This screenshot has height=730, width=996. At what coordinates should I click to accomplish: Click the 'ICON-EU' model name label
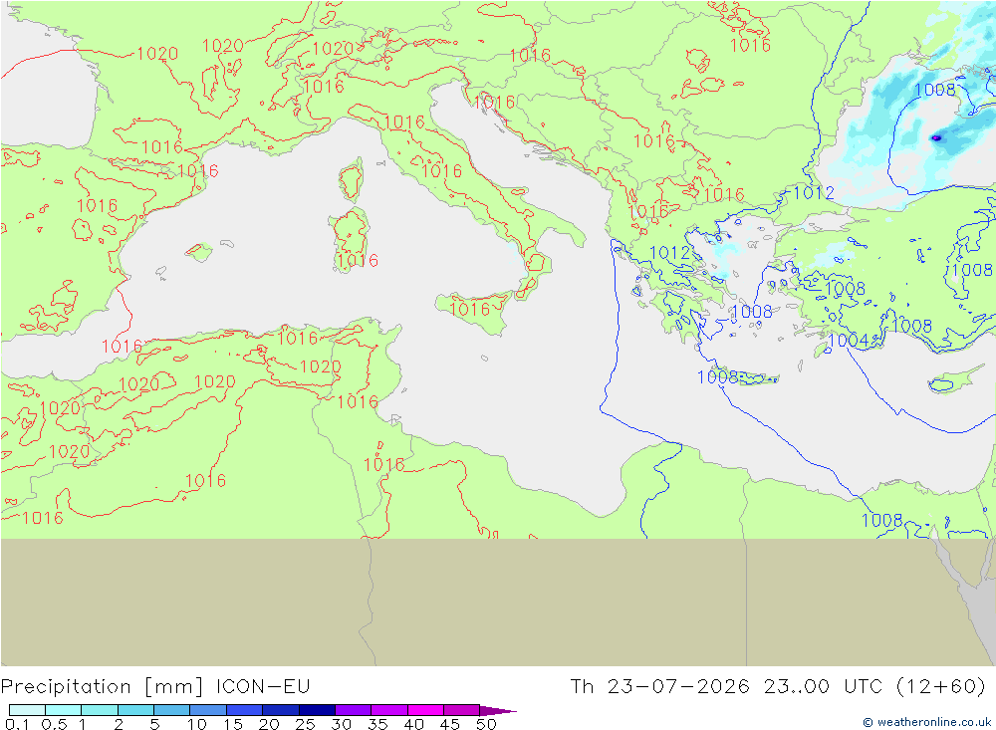click(x=263, y=686)
